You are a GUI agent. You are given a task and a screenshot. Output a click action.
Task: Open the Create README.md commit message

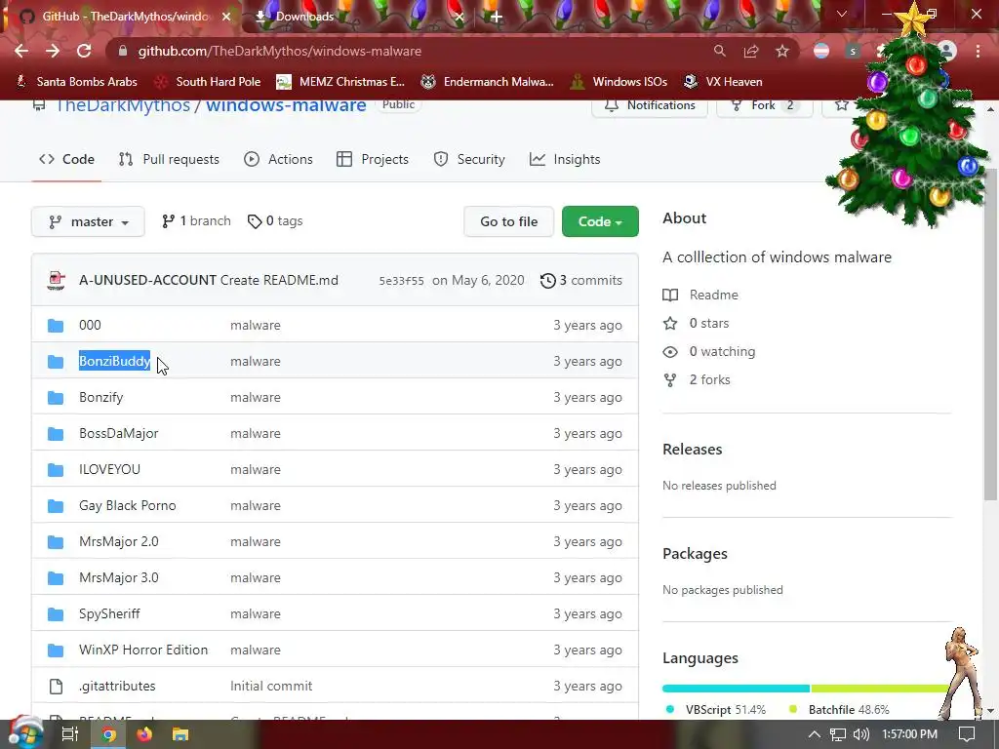279,280
